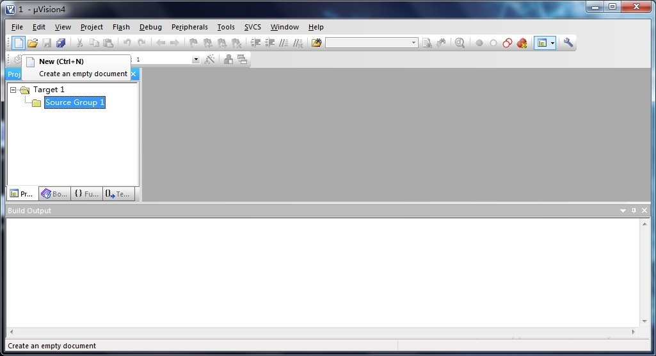Click Build Output scroll down arrow

tap(644, 321)
